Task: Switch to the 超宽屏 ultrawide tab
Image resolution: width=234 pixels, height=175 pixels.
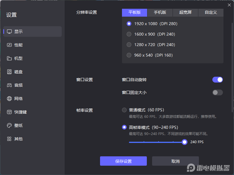Action: pos(185,13)
